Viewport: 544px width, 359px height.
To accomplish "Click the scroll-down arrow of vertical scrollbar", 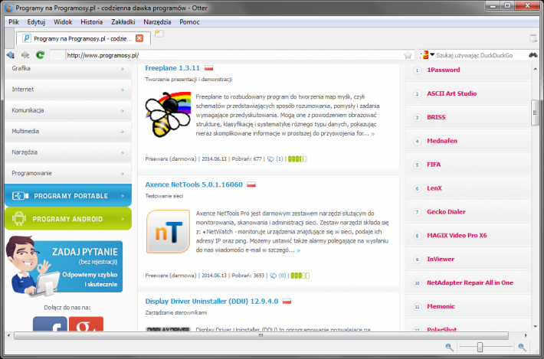I will [535, 326].
